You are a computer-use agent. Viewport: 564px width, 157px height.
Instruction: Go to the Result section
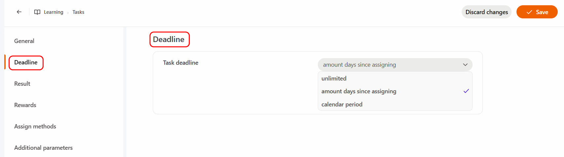[22, 84]
